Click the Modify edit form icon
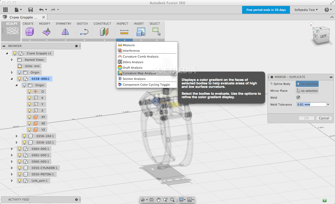The image size is (335, 204). pyautogui.click(x=47, y=32)
